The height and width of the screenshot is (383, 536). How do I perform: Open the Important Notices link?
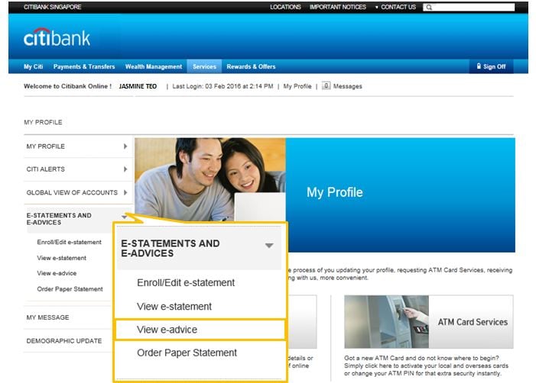[337, 8]
